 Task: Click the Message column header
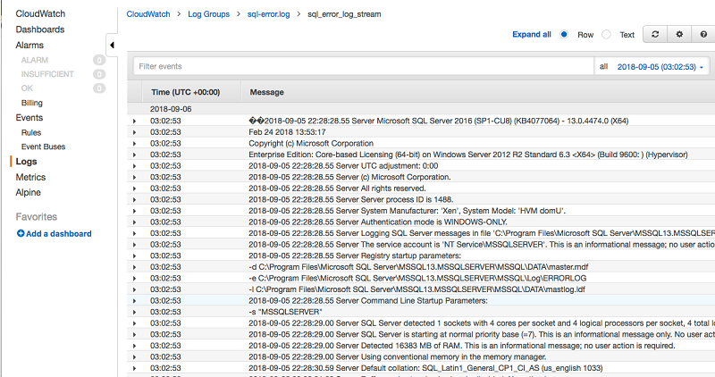(266, 92)
